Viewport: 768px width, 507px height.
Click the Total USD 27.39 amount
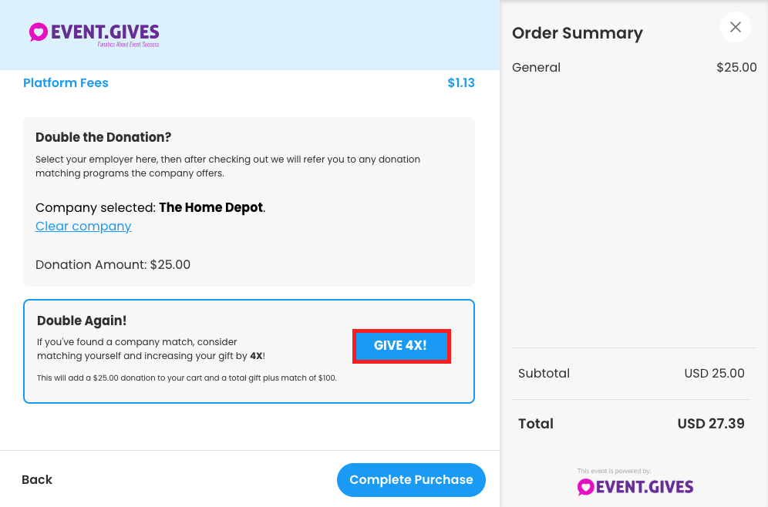711,424
